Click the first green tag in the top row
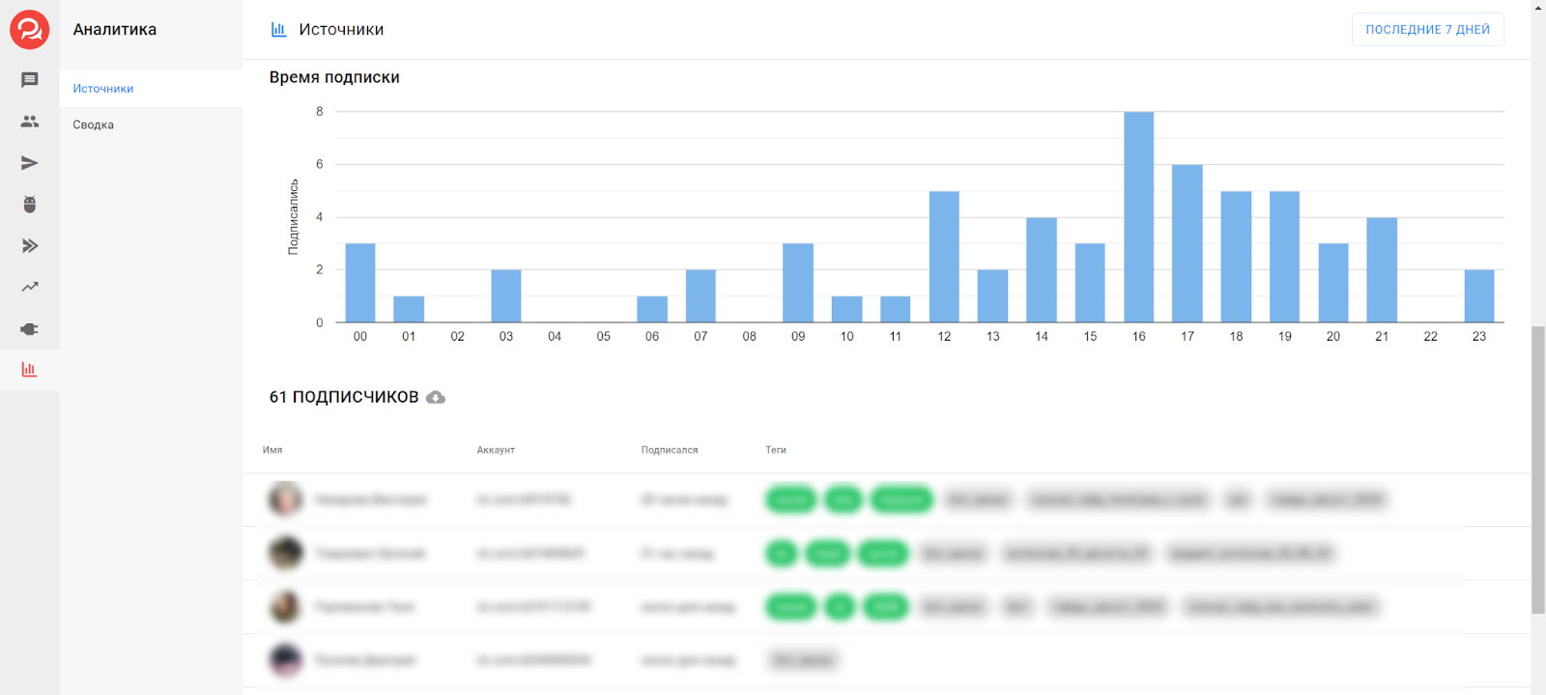This screenshot has height=695, width=1546. 790,499
